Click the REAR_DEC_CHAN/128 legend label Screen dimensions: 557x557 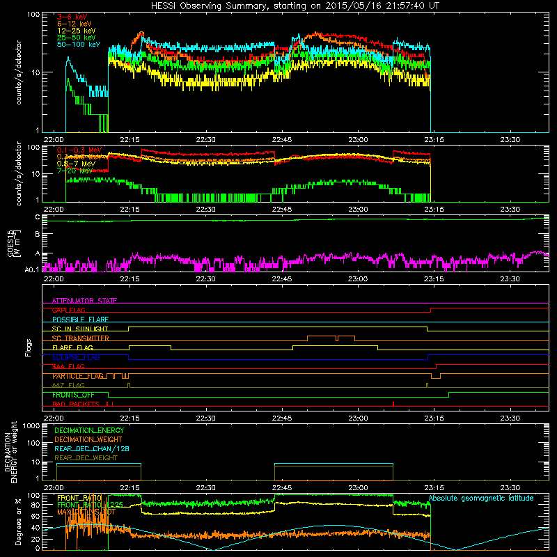(92, 448)
